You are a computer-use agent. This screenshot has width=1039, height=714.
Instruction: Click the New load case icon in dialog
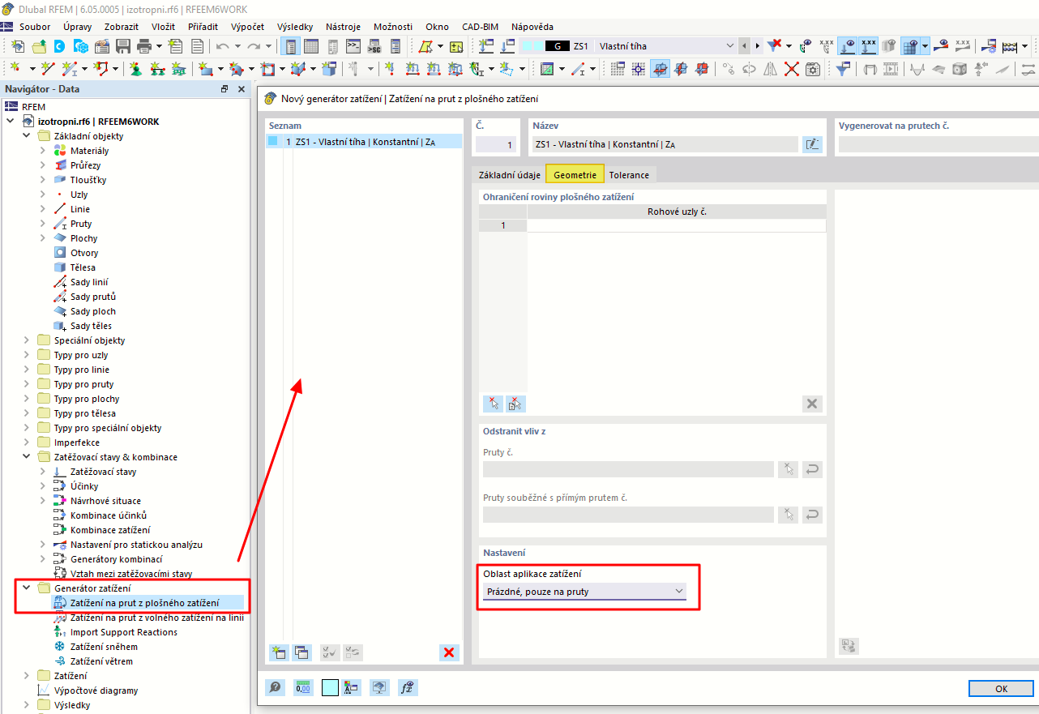click(x=280, y=652)
